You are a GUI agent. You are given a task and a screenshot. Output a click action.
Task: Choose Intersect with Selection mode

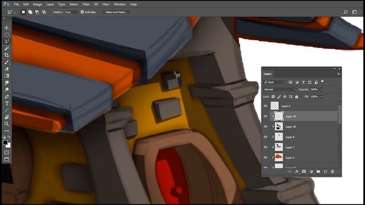point(44,12)
